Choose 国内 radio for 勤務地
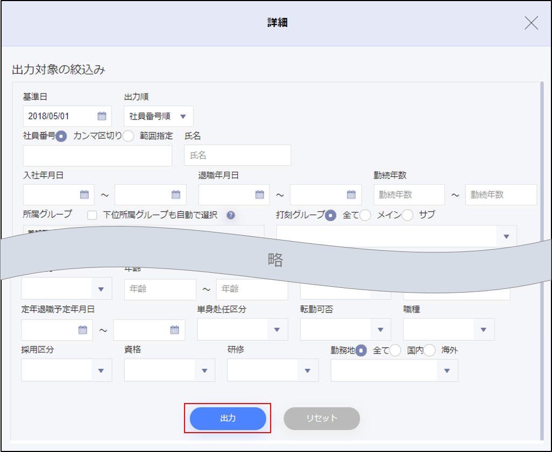The image size is (552, 452). pos(395,350)
